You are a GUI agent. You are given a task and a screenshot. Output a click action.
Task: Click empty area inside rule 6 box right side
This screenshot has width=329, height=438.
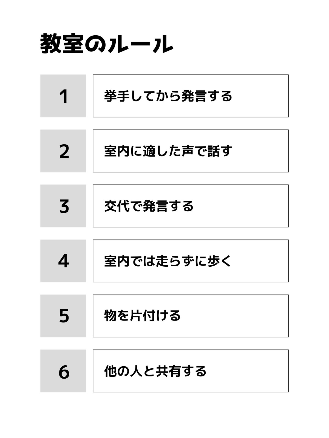tap(247, 371)
